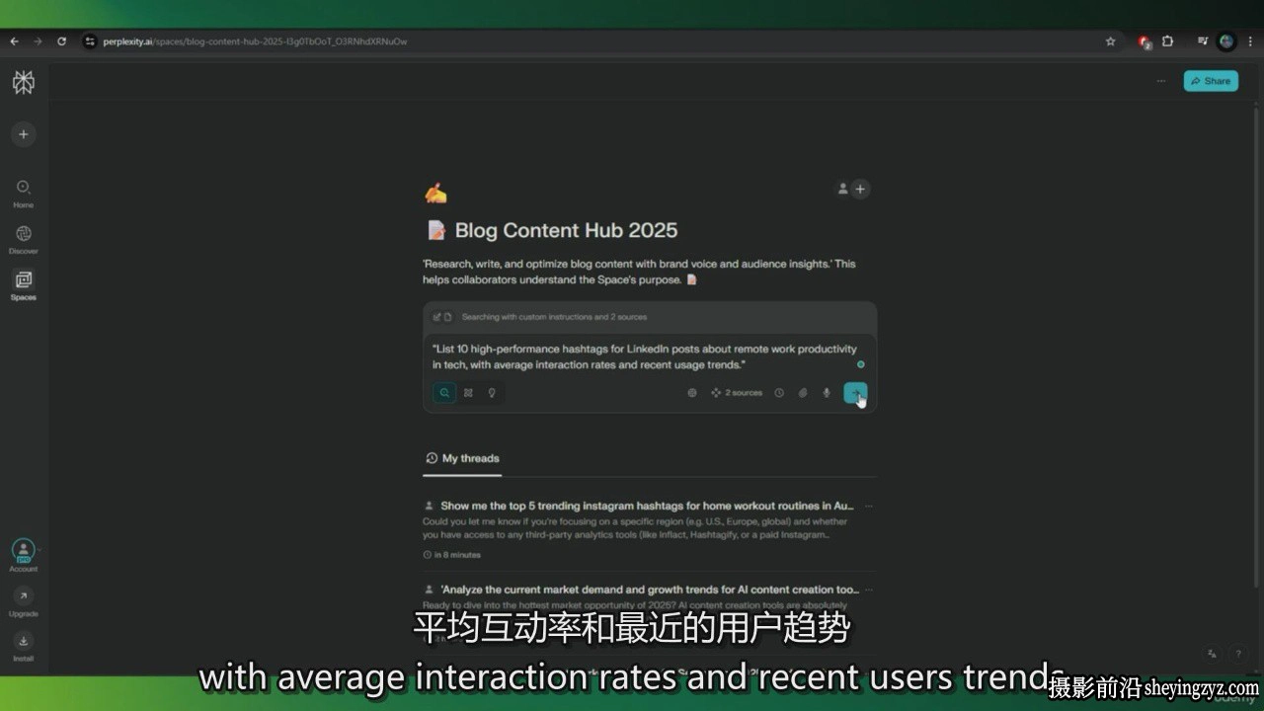Click the Upgrade arrow icon

tap(24, 595)
